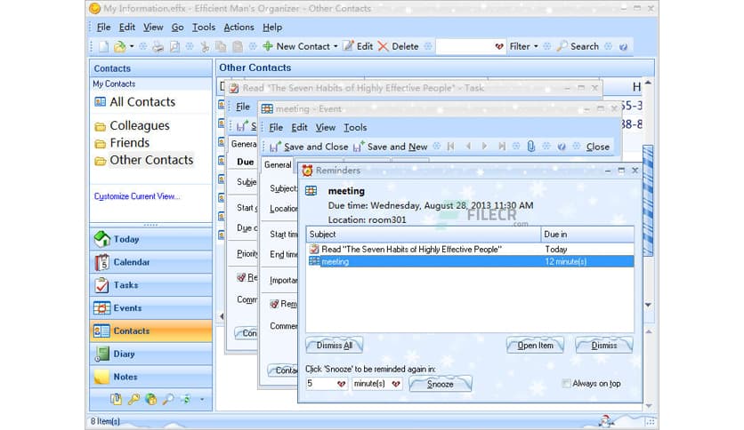This screenshot has height=430, width=744.
Task: Open the Calendar module
Action: pos(131,262)
